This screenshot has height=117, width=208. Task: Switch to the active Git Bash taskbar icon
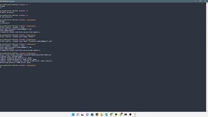pos(135,114)
